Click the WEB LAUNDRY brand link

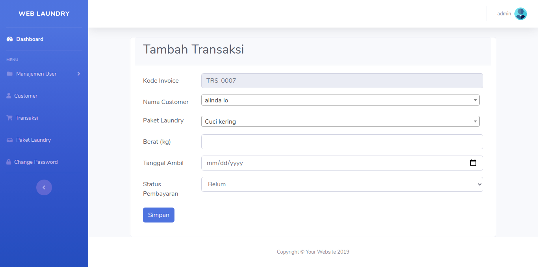(x=44, y=14)
